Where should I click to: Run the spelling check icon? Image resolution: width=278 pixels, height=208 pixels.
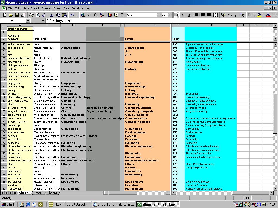44,15
